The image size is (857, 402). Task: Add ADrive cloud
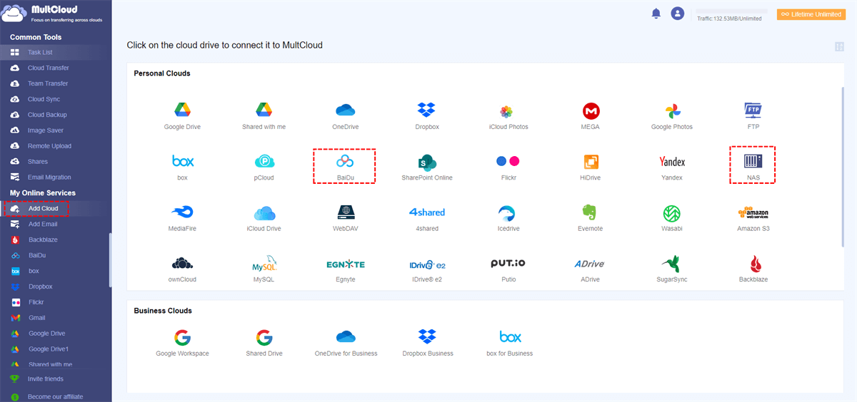coord(590,264)
